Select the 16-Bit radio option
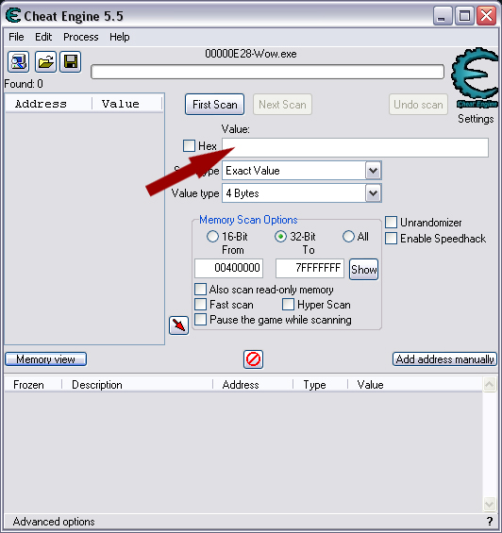502x533 pixels. coord(212,236)
